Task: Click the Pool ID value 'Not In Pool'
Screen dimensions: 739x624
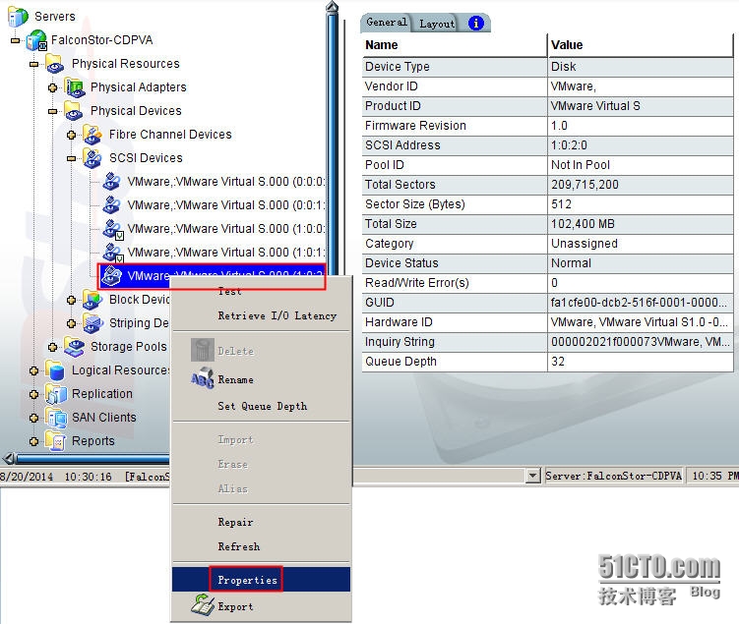Action: [581, 165]
